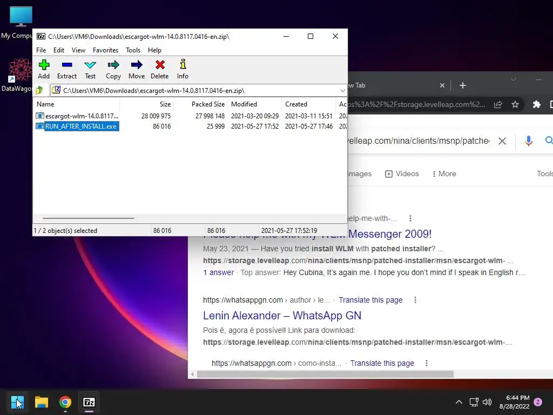This screenshot has height=415, width=553.
Task: Sort files by Name column
Action: pyautogui.click(x=77, y=104)
